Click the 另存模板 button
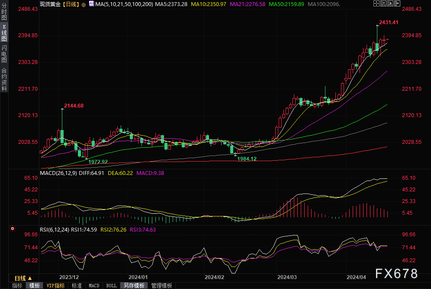The image size is (431, 289). [x=134, y=286]
